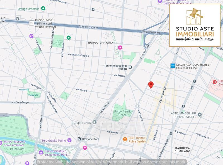This screenshot has height=165, width=223.
Task: Click the green pin near Via Campiglia
Action: [69, 38]
